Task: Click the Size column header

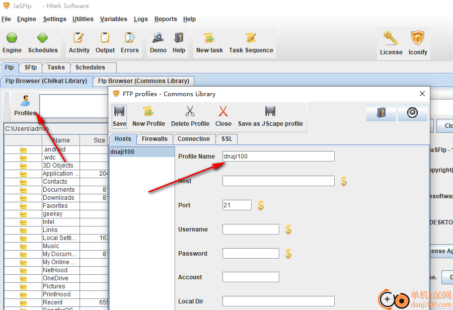Action: (x=94, y=140)
